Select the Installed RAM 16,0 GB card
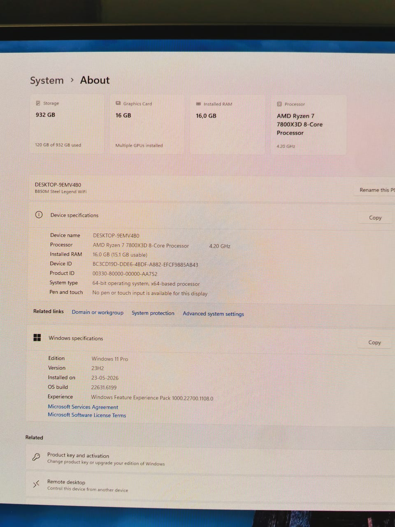Viewport: 395px width, 527px height. (x=227, y=125)
